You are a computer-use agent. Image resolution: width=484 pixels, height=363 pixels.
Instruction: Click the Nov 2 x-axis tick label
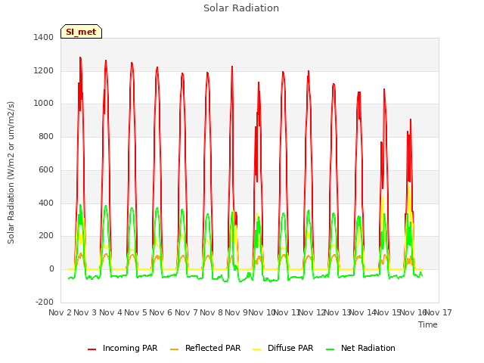coord(60,312)
